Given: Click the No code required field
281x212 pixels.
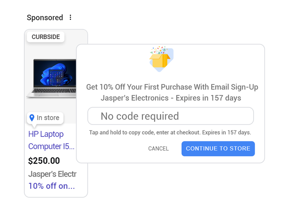Looking at the screenshot, I should 170,116.
